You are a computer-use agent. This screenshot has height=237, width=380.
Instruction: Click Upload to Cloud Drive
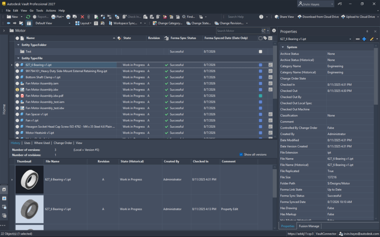pyautogui.click(x=358, y=17)
